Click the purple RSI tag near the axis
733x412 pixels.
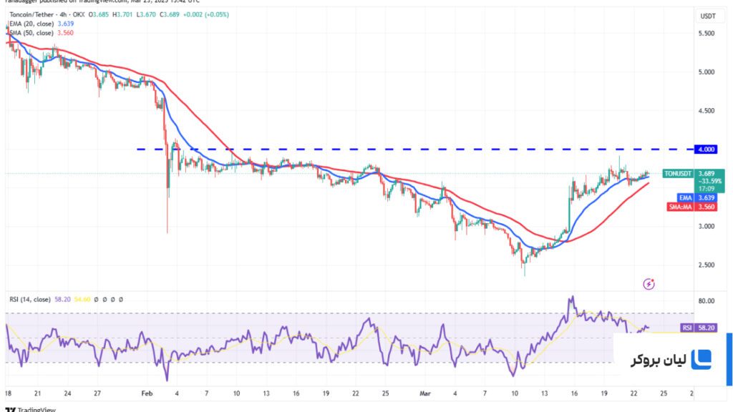[686, 328]
